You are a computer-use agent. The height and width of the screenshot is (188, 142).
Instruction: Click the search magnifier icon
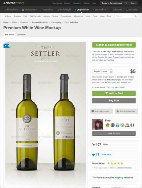136,16
